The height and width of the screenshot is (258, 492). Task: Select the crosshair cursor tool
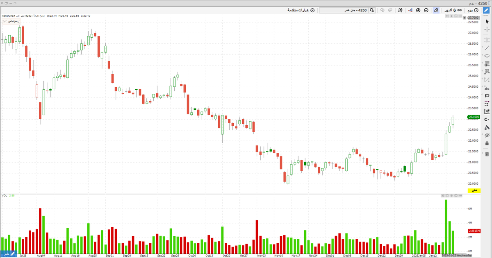click(487, 29)
